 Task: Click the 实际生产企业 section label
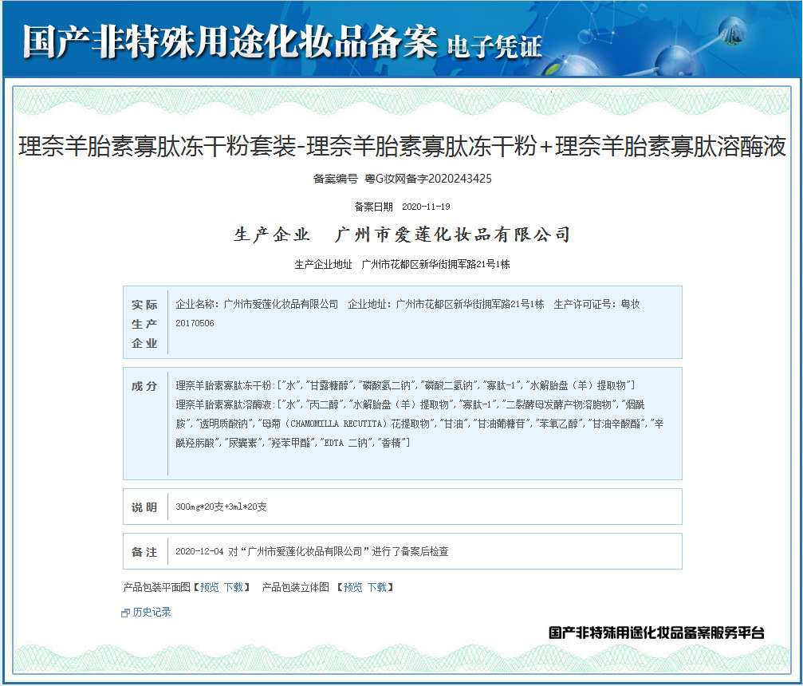144,324
